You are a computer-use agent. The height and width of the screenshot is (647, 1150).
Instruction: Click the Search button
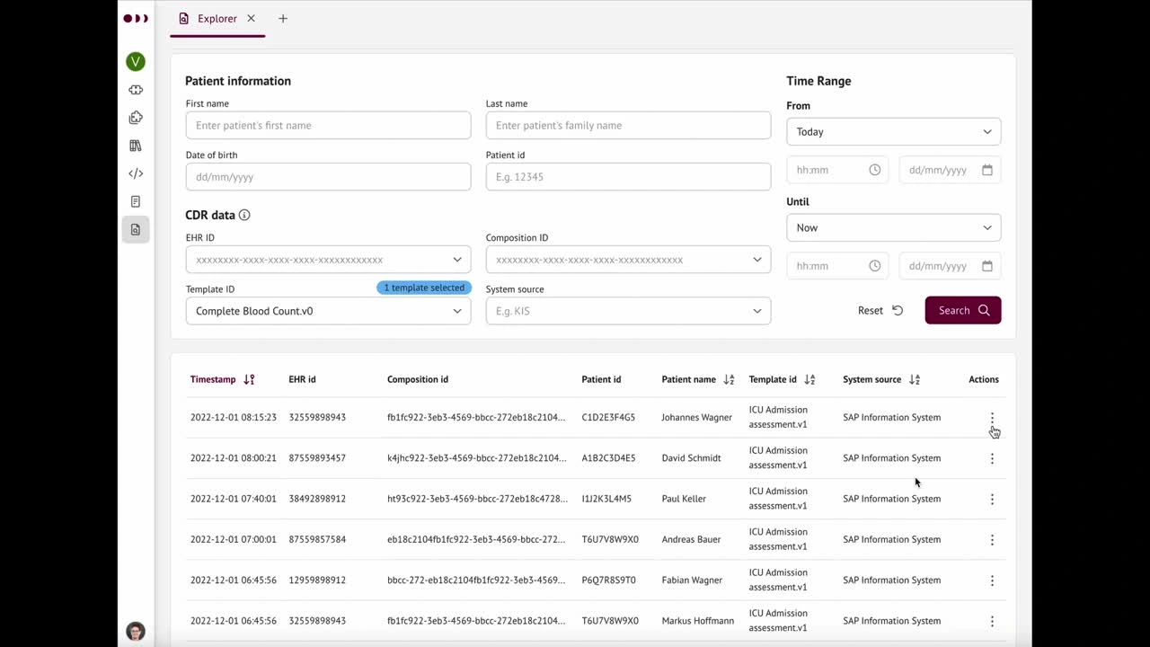(x=962, y=310)
